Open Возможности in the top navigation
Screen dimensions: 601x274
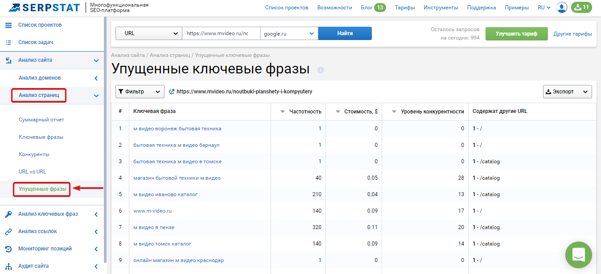tap(334, 8)
